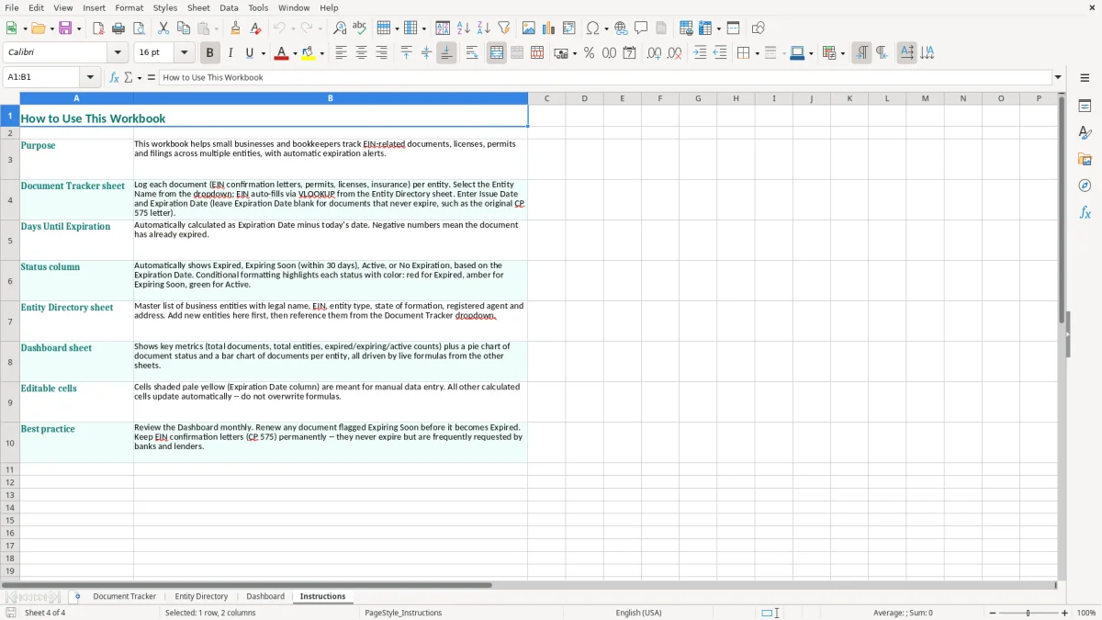Toggle Align Bottom
The width and height of the screenshot is (1102, 620).
coord(446,53)
